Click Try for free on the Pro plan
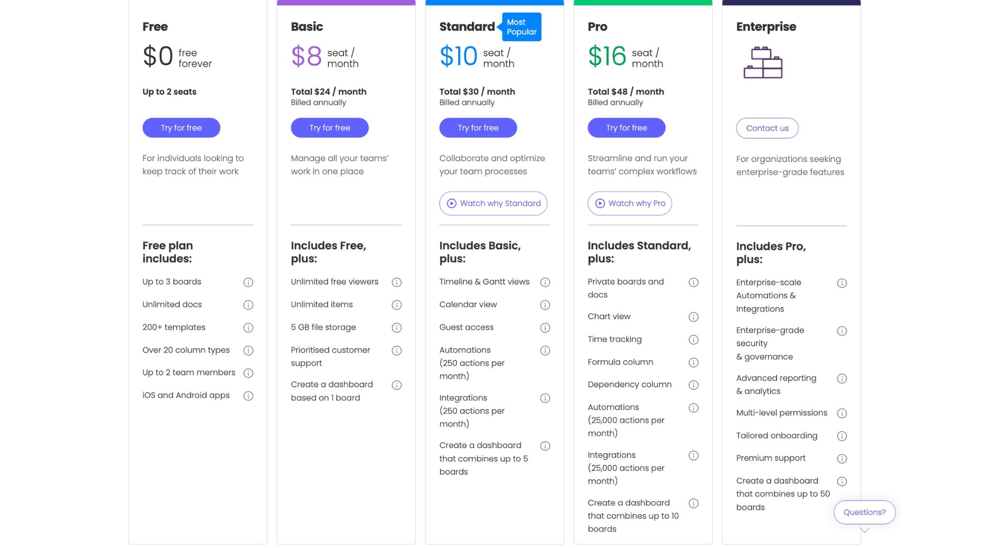Viewport: 991px width, 548px height. pyautogui.click(x=627, y=128)
